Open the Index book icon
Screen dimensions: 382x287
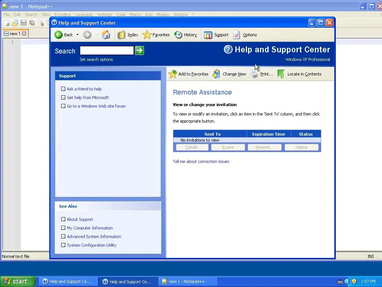tap(121, 35)
